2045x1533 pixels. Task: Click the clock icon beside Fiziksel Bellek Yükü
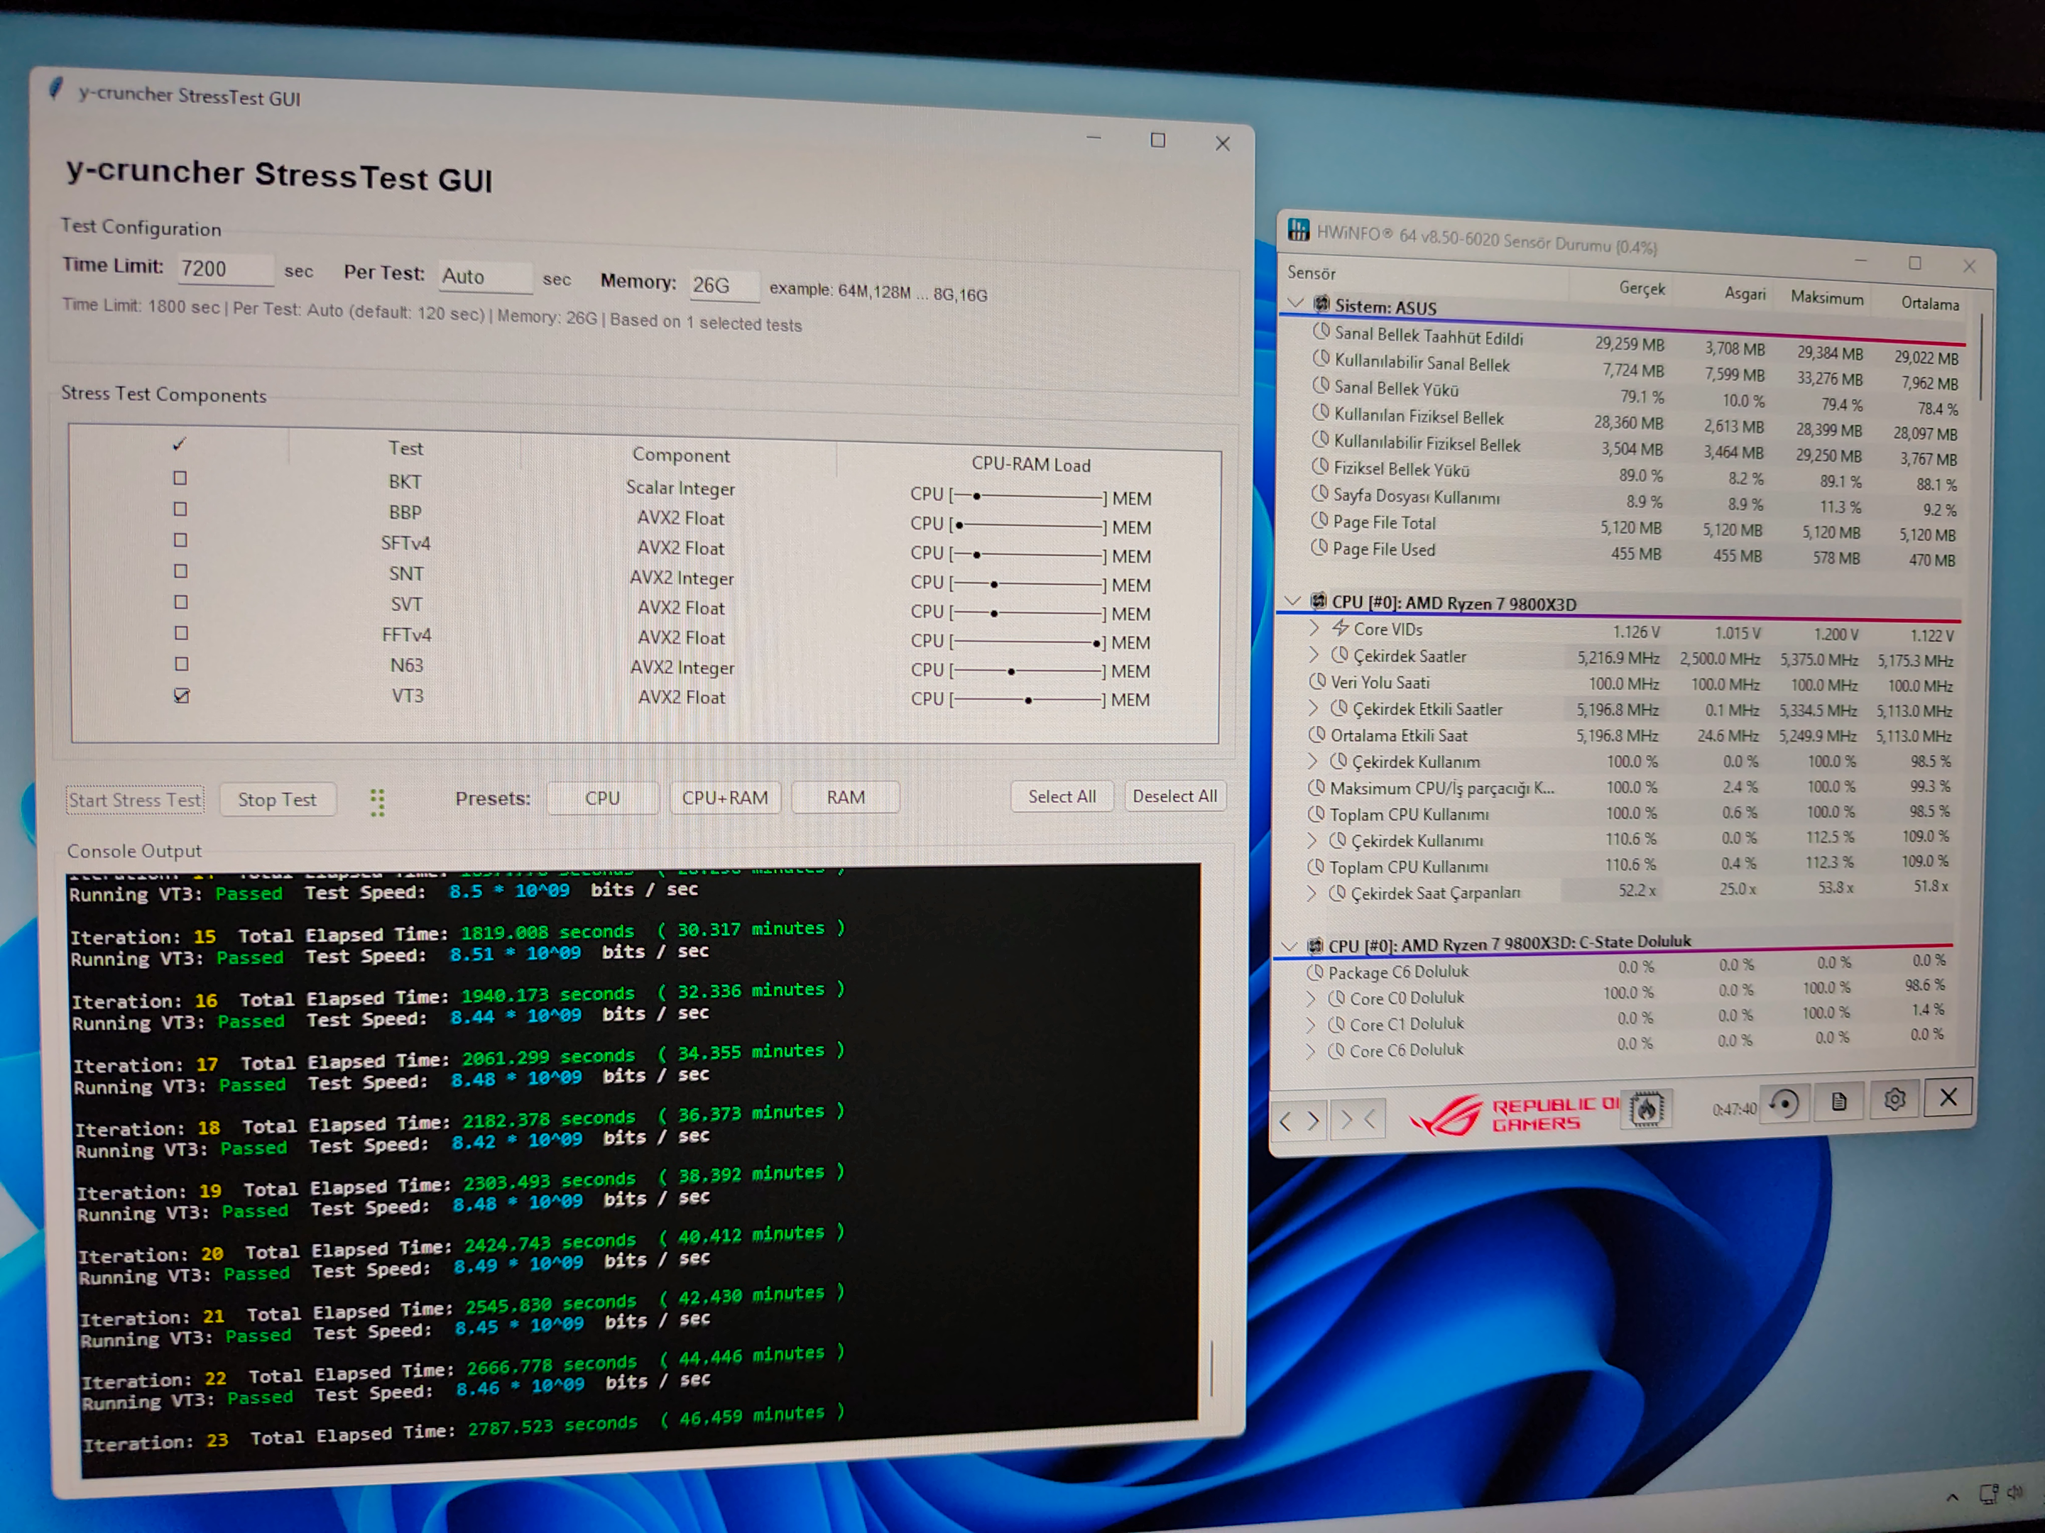point(1320,468)
